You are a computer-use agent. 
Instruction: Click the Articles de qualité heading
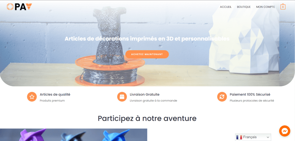55,94
